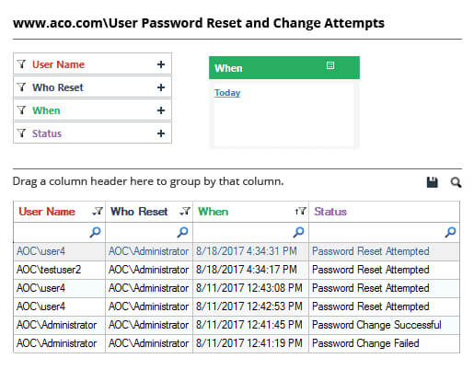Open the AOC\user4 link in first row

click(x=40, y=251)
